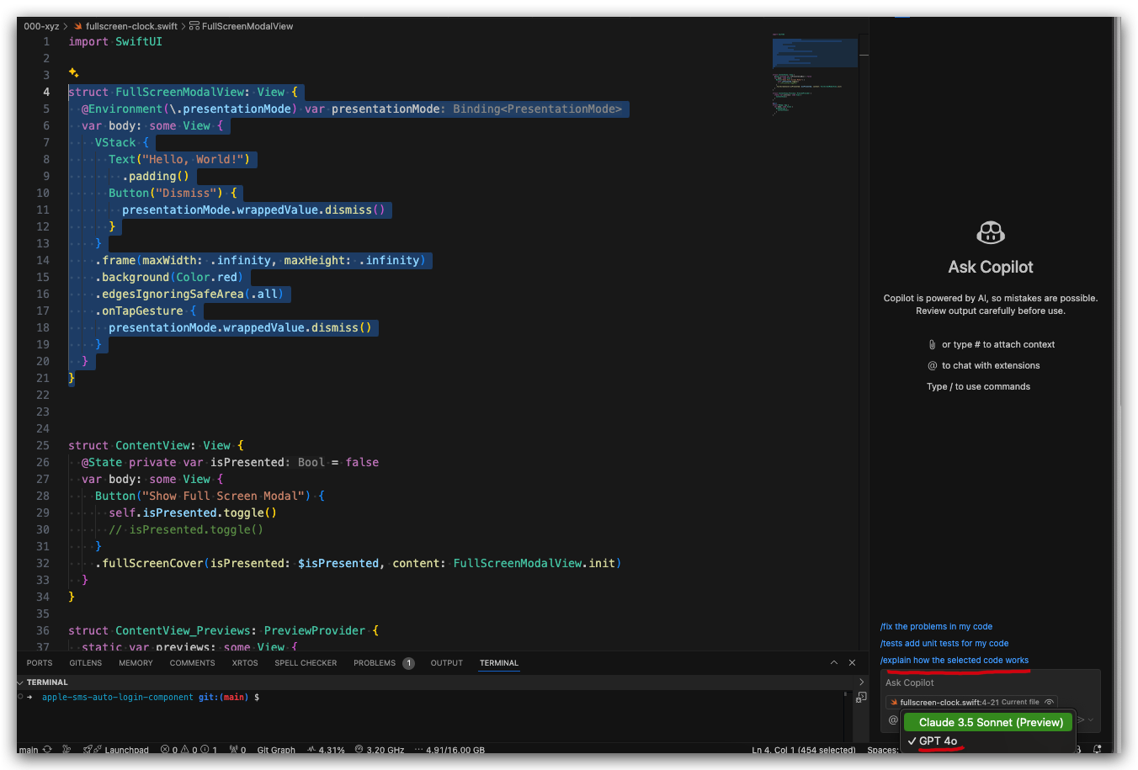Screen dimensions: 1138x770
Task: Collapse the TERMINAL section header
Action: point(46,682)
